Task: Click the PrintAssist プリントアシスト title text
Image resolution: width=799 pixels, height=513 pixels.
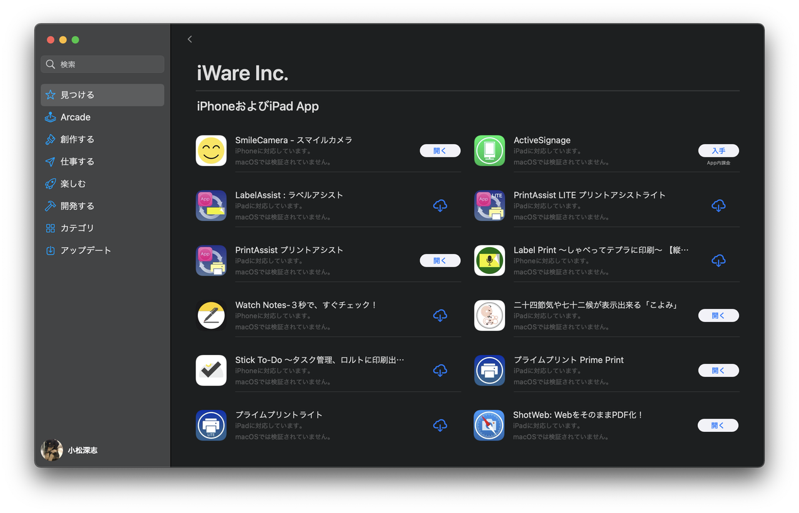Action: [289, 250]
